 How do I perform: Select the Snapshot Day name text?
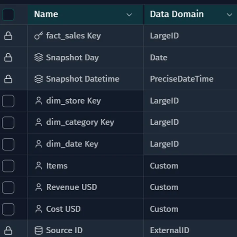click(72, 58)
